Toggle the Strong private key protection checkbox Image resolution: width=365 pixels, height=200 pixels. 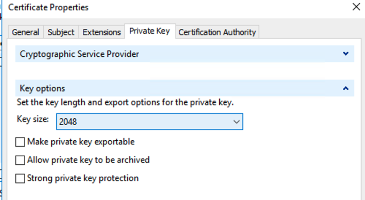20,178
